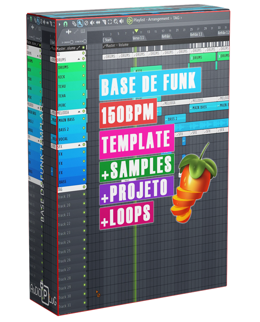This screenshot has height=322, width=260.
Task: Mute the BASS 2 track
Action: [84, 128]
